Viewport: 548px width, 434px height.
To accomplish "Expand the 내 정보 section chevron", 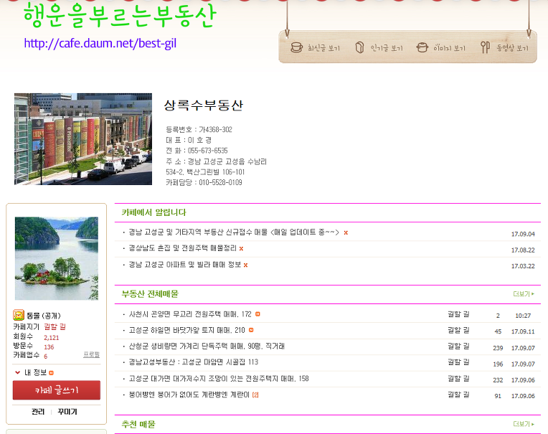I will coord(17,372).
